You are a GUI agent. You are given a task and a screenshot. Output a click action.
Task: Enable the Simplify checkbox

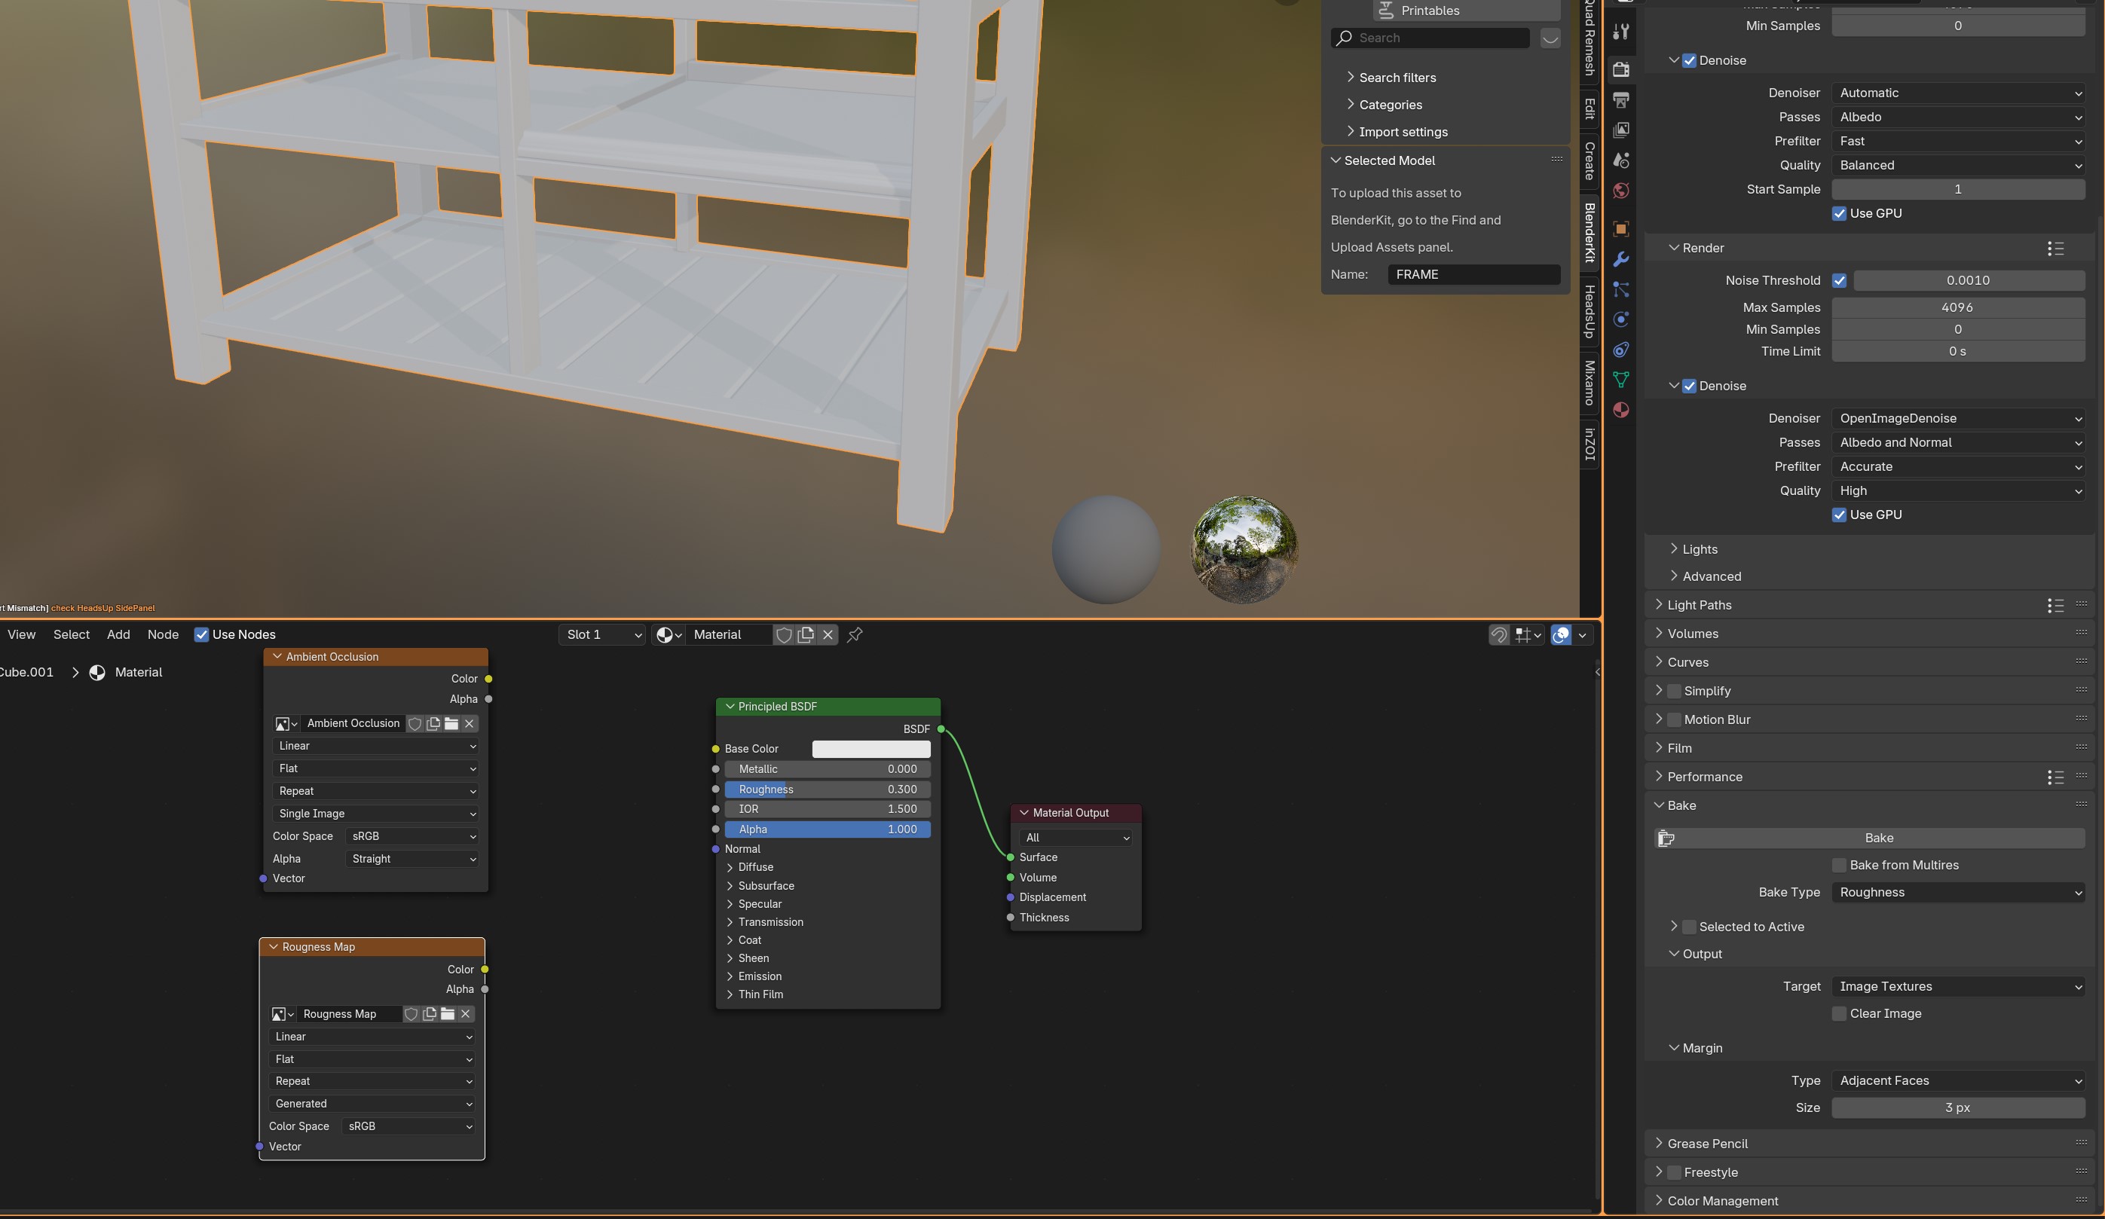(x=1674, y=692)
